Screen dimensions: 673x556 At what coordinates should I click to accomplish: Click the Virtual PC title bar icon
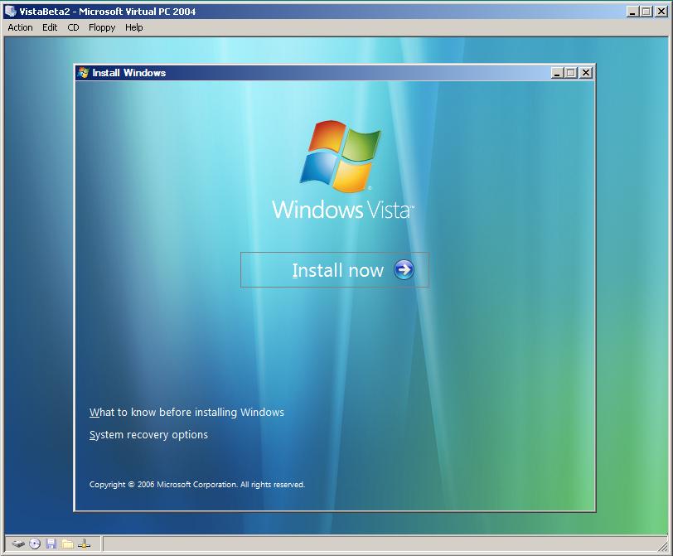(10, 11)
